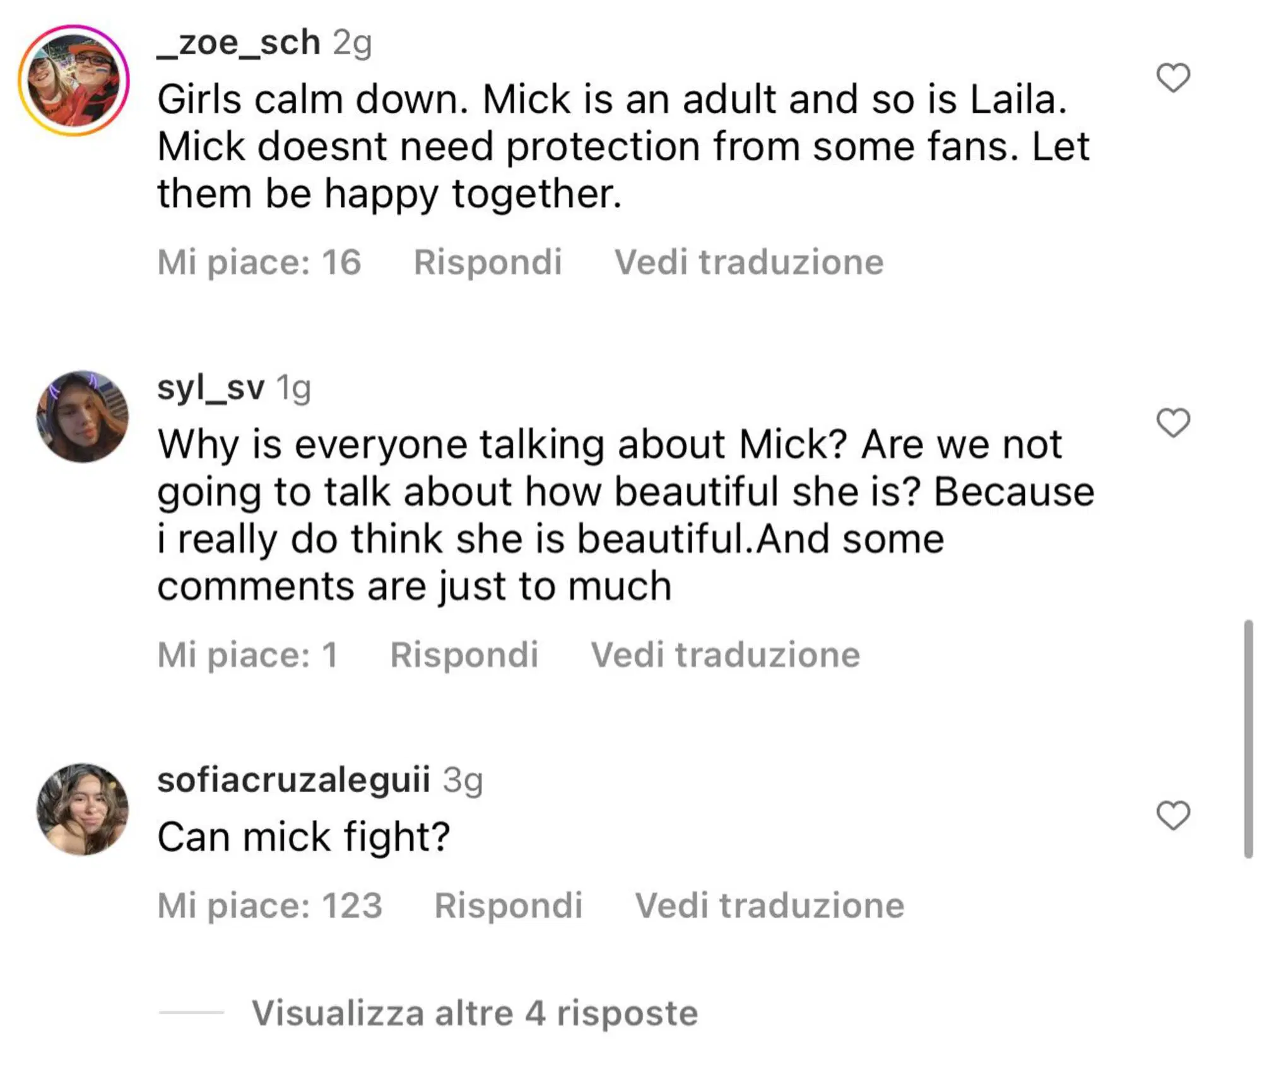Click the comments scrollbar handle
1262x1071 pixels.
(1247, 739)
